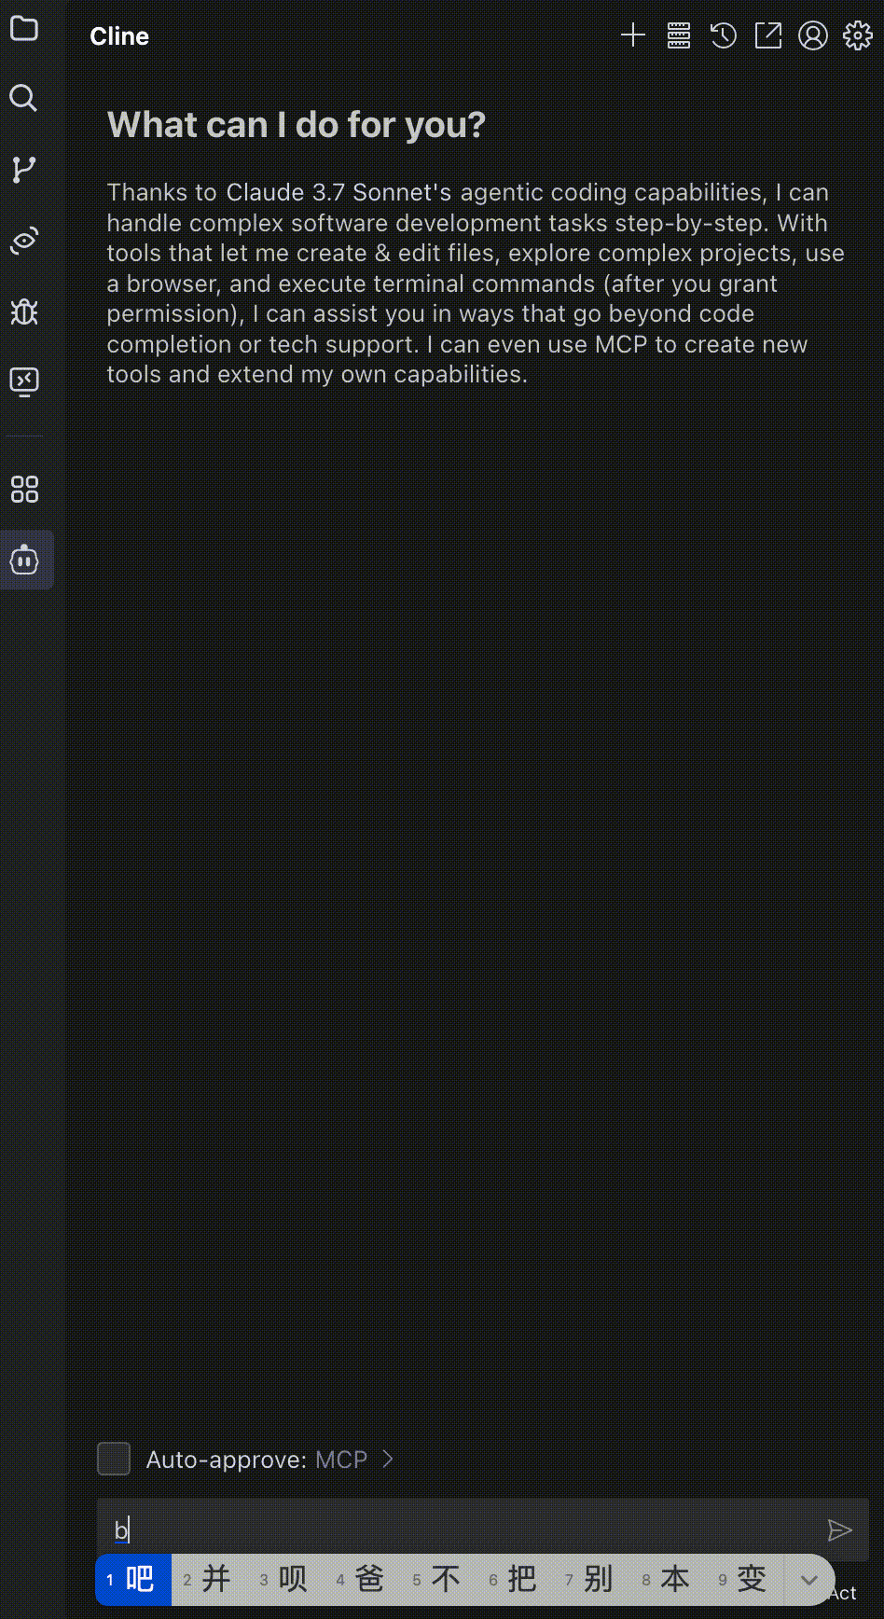Open the Account profile icon
Image resolution: width=884 pixels, height=1619 pixels.
tap(813, 36)
